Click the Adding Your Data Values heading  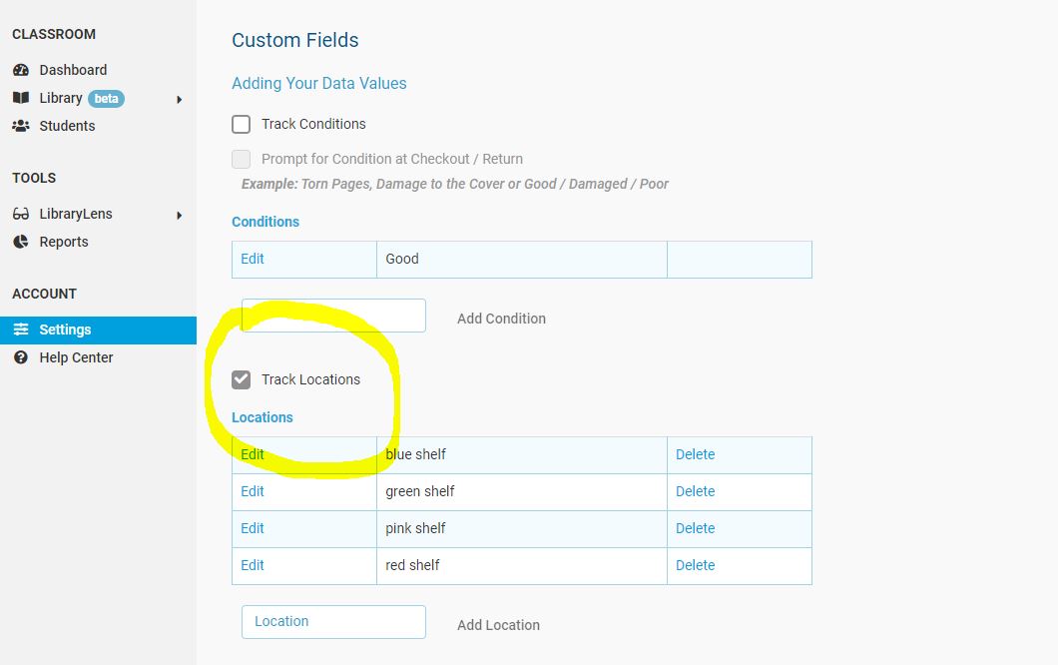pos(318,83)
